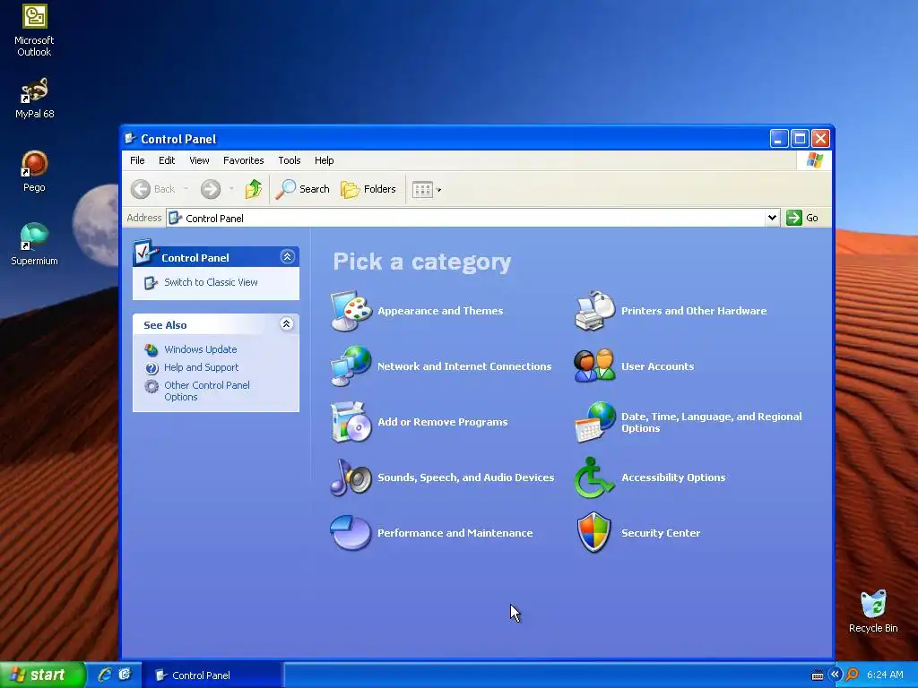Open the Views button dropdown arrow

tap(439, 190)
